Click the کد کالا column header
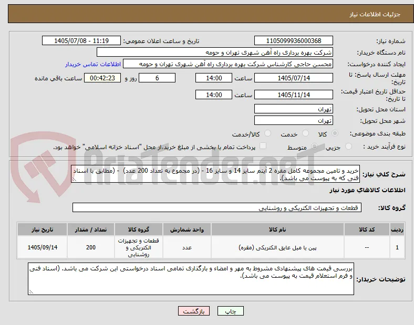The width and height of the screenshot is (414, 325). point(367,229)
